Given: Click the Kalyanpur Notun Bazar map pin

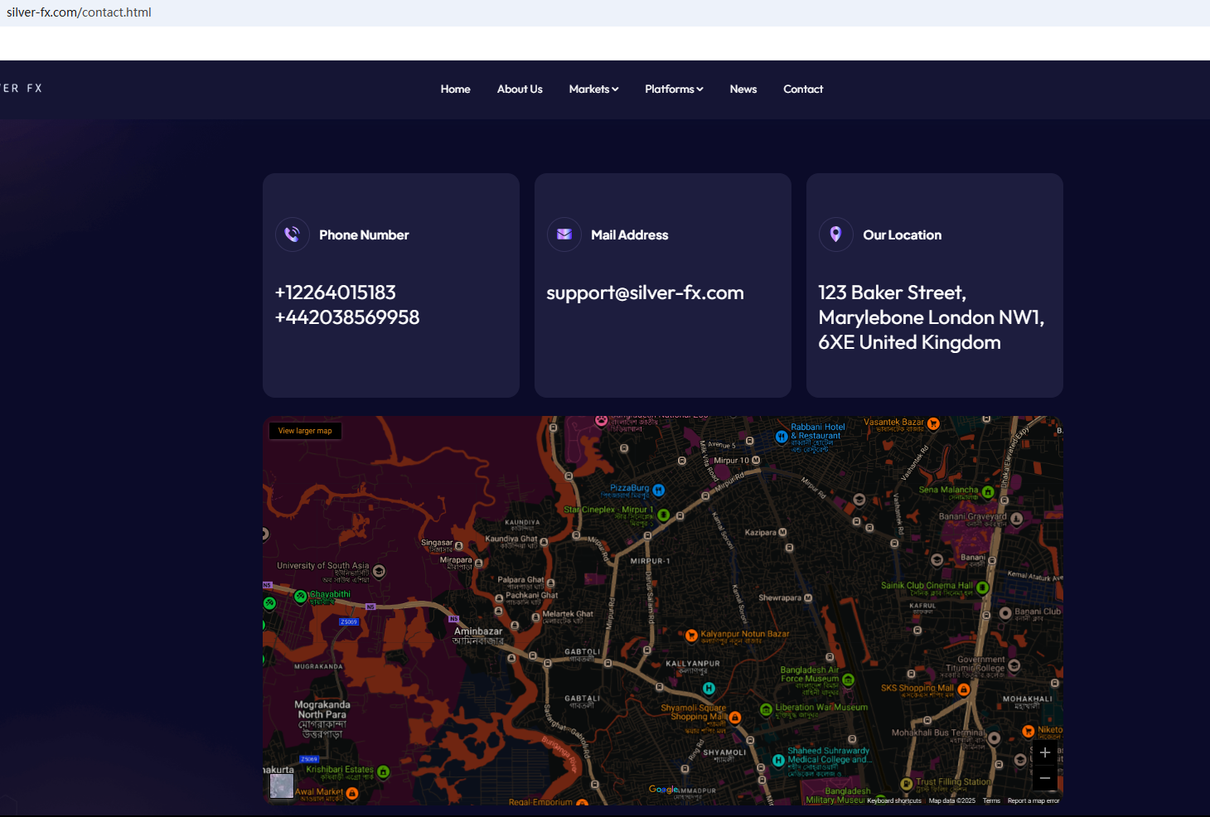Looking at the screenshot, I should (x=691, y=636).
